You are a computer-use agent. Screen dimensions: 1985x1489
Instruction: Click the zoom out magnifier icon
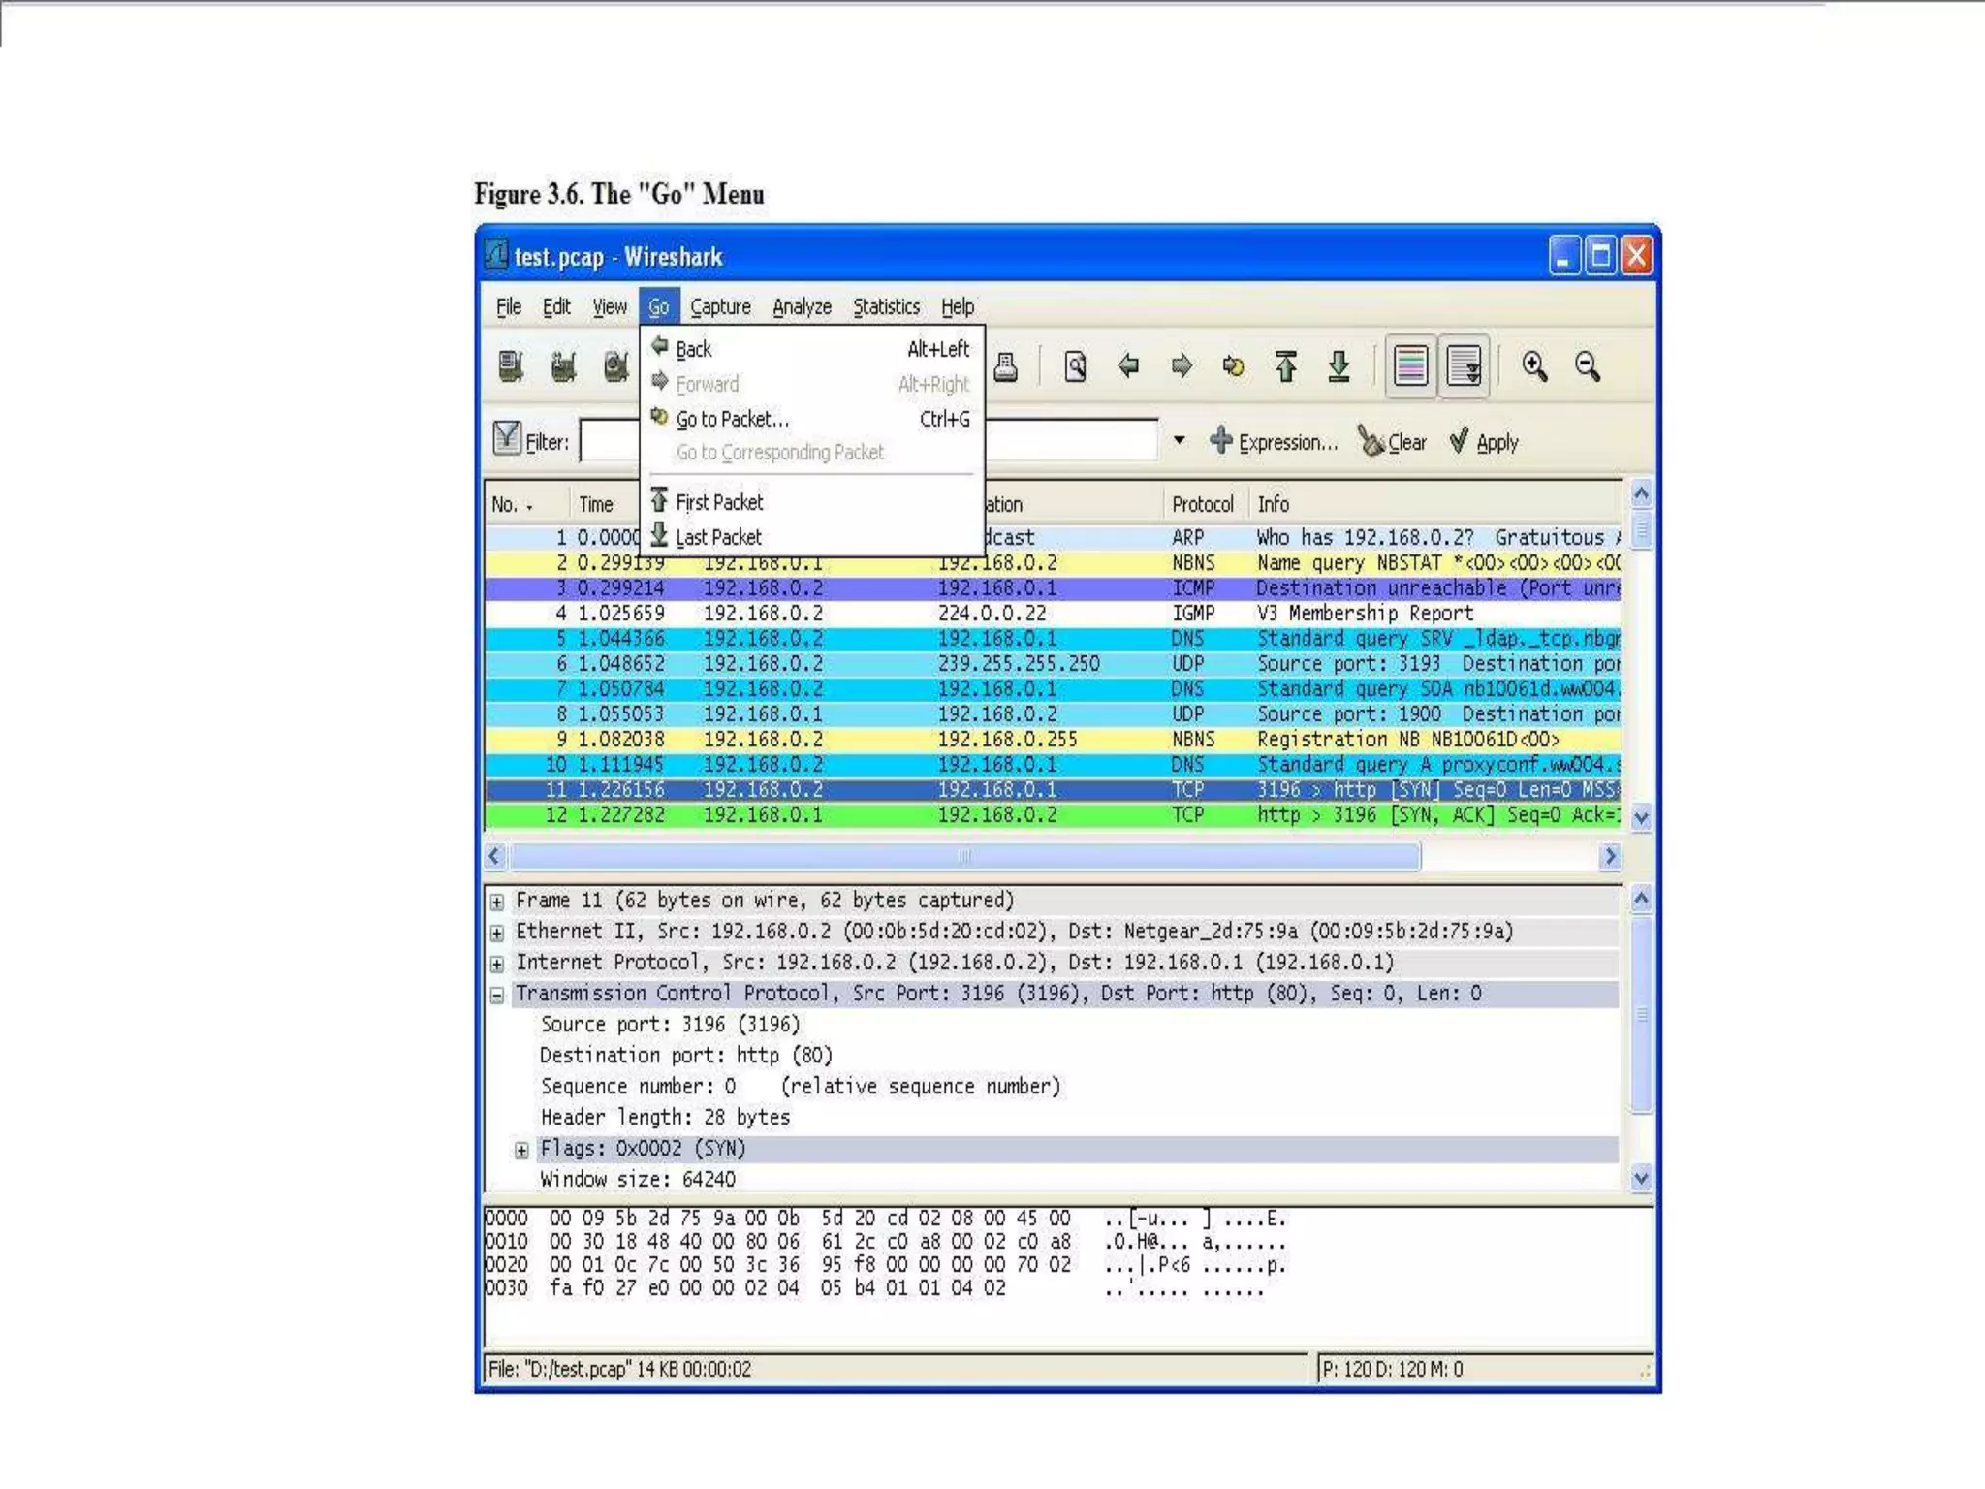pyautogui.click(x=1588, y=366)
